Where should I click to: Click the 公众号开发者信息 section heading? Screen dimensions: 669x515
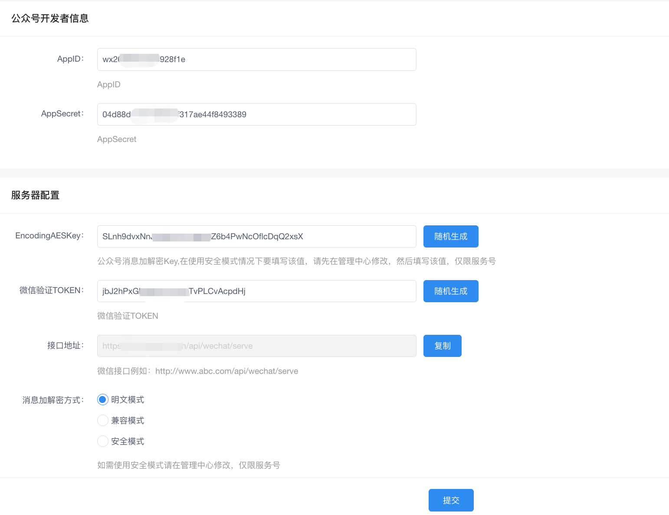tap(50, 18)
